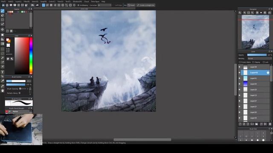Select the Move tool
Screen dimensions: 273x153
pos(3,29)
